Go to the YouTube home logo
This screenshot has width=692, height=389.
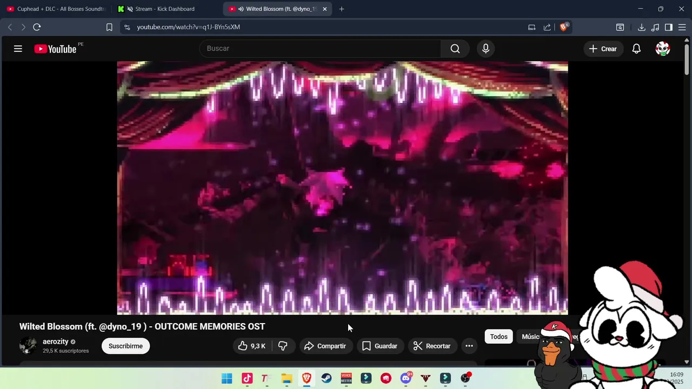(x=55, y=49)
